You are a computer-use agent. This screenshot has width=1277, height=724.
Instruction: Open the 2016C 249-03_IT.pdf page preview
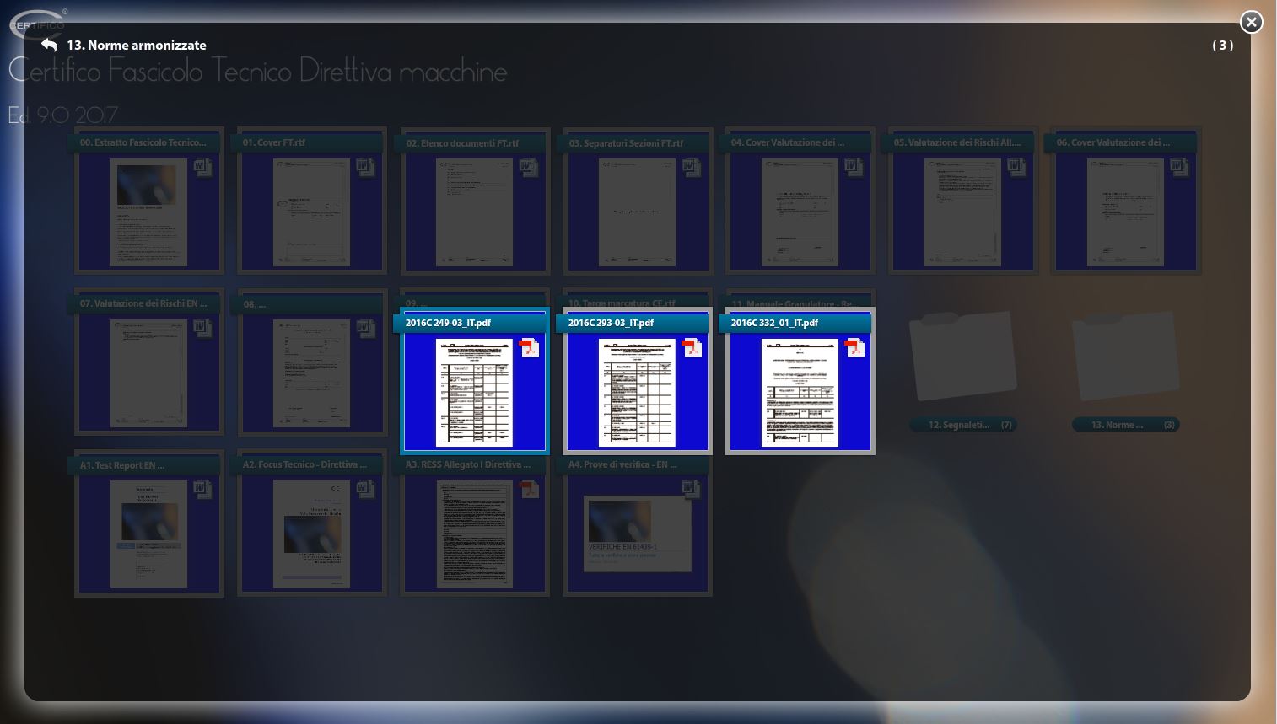[473, 392]
